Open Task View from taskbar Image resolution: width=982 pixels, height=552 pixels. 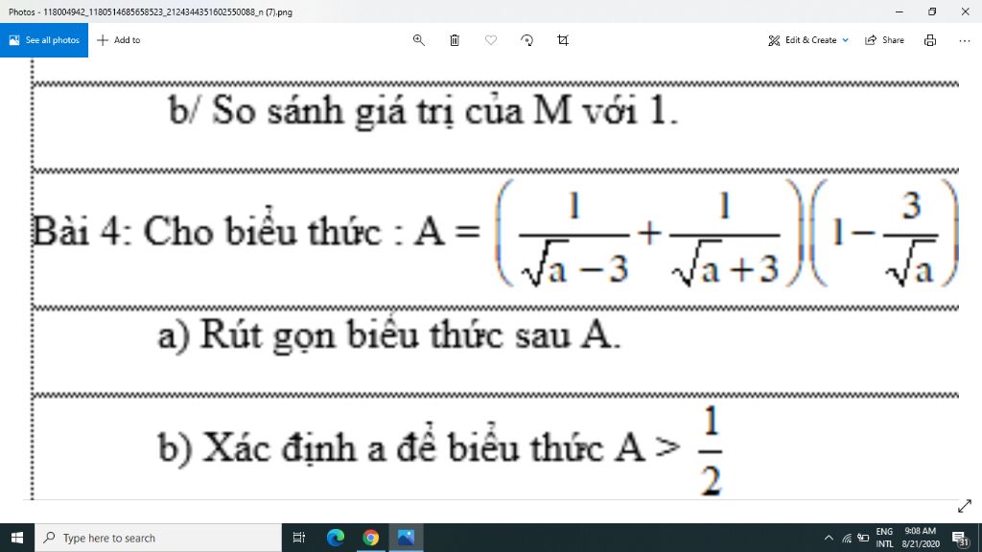299,538
